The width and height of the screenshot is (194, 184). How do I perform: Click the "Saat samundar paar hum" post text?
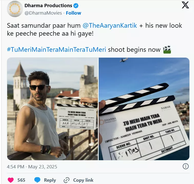click(44, 26)
